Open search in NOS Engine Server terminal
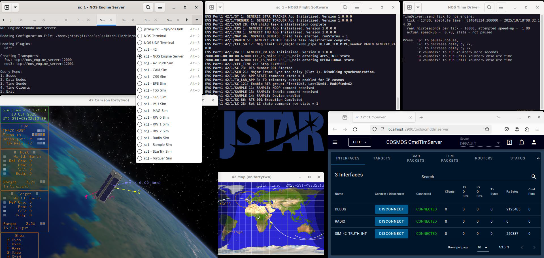544x258 pixels. click(x=148, y=7)
